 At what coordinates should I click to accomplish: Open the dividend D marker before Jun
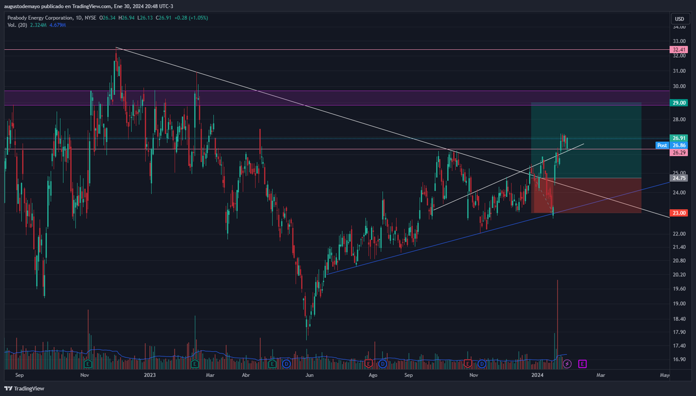pos(287,364)
